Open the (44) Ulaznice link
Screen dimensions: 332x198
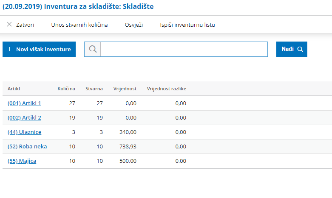click(24, 132)
